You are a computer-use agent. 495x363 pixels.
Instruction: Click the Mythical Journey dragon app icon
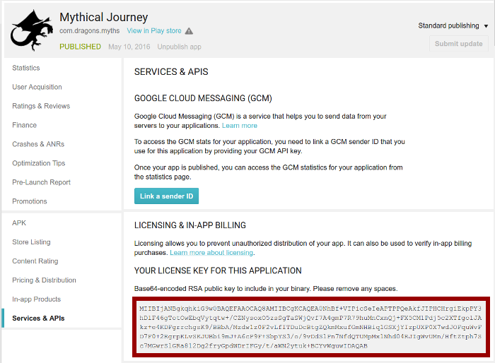[x=32, y=30]
